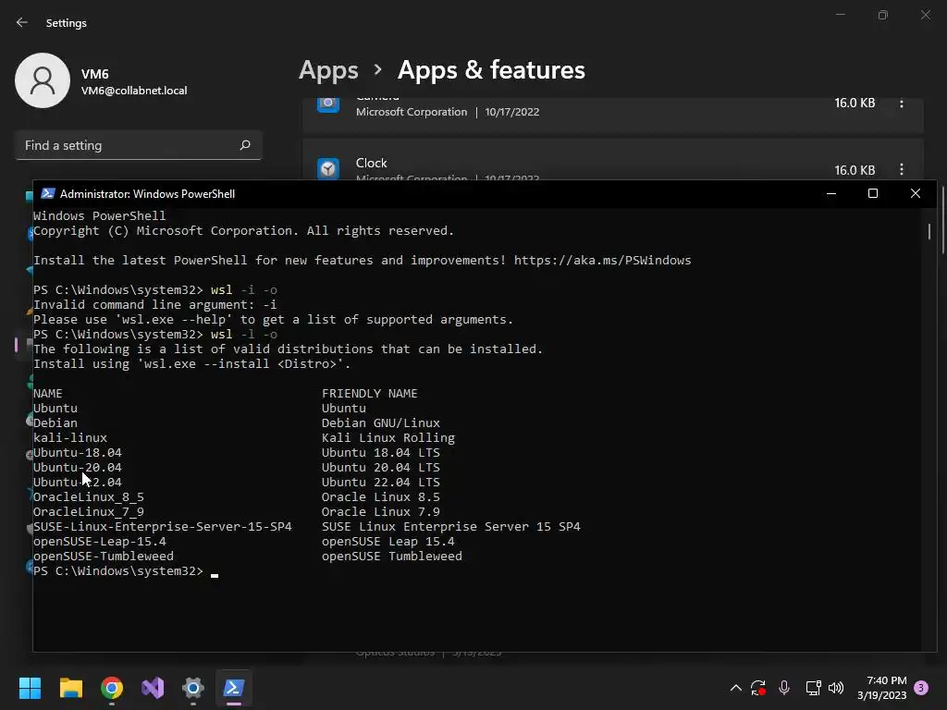947x710 pixels.
Task: Select the Camera app icon
Action: click(x=328, y=104)
